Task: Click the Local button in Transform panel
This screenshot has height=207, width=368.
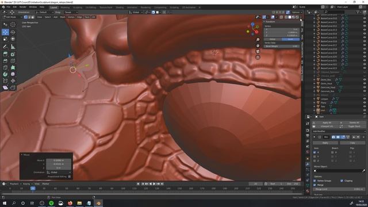Action: click(290, 39)
